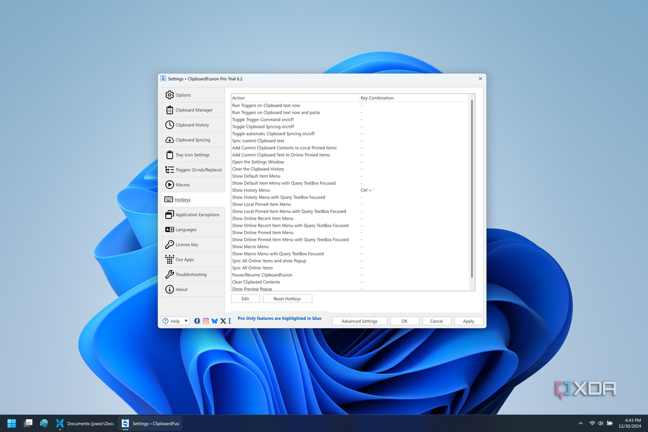Select 'Show Online Pinned Item Menu' row
The image size is (648, 432).
pos(351,232)
